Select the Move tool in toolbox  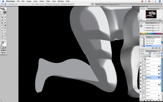point(5,13)
